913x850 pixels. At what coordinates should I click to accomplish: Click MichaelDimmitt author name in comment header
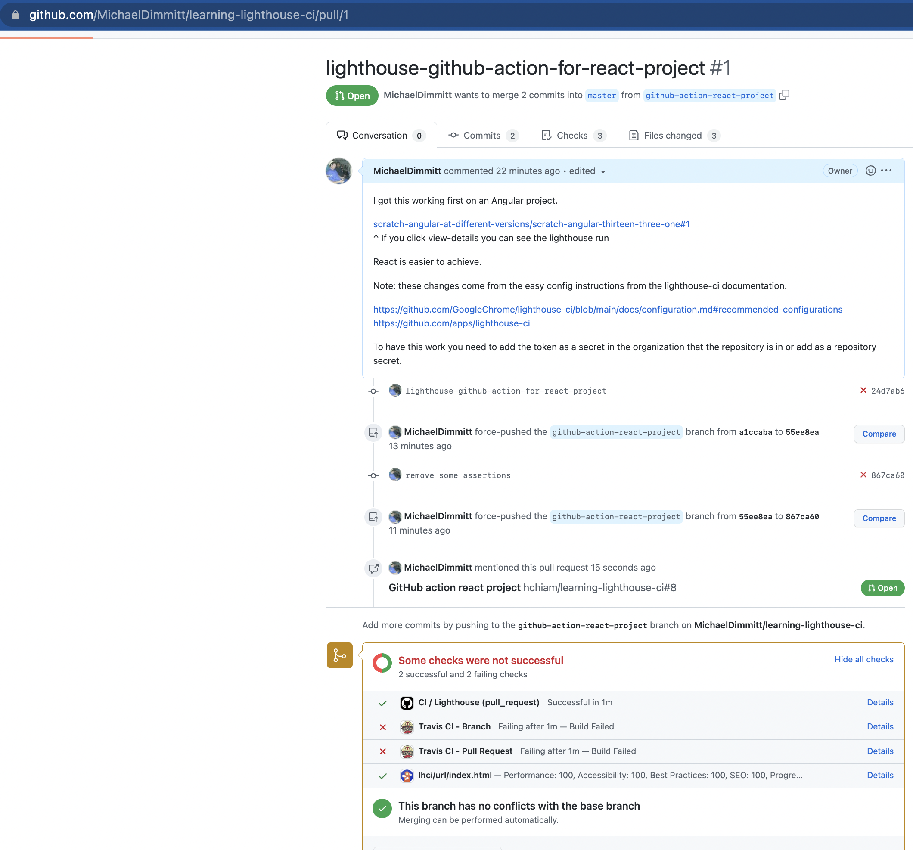[407, 171]
